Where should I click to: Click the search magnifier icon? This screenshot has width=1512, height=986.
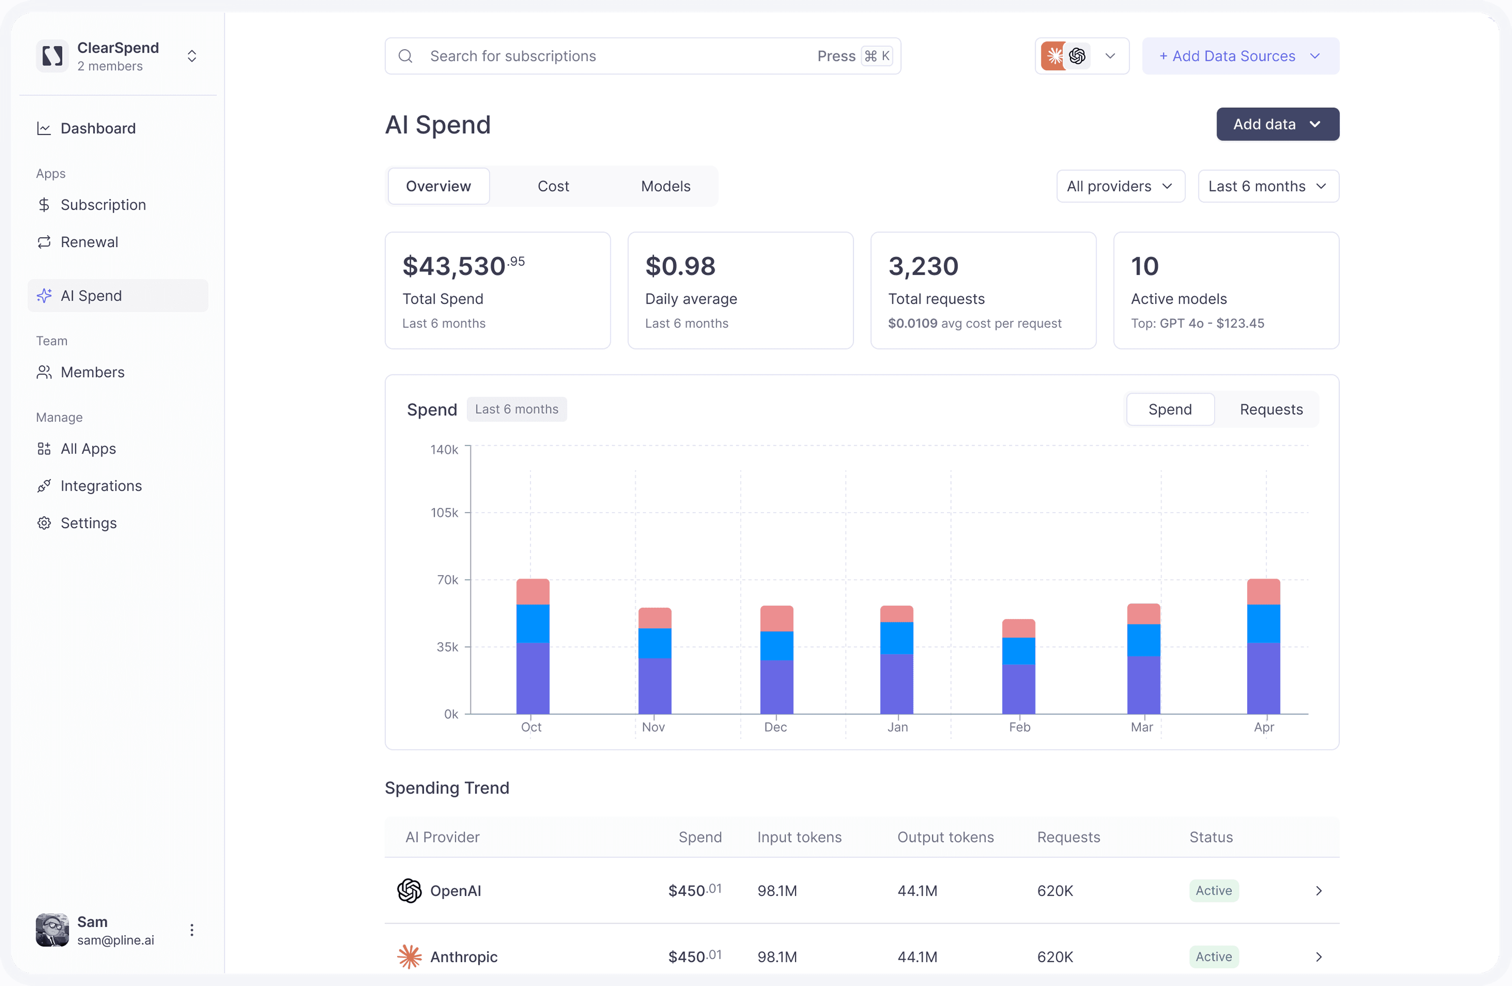tap(406, 56)
